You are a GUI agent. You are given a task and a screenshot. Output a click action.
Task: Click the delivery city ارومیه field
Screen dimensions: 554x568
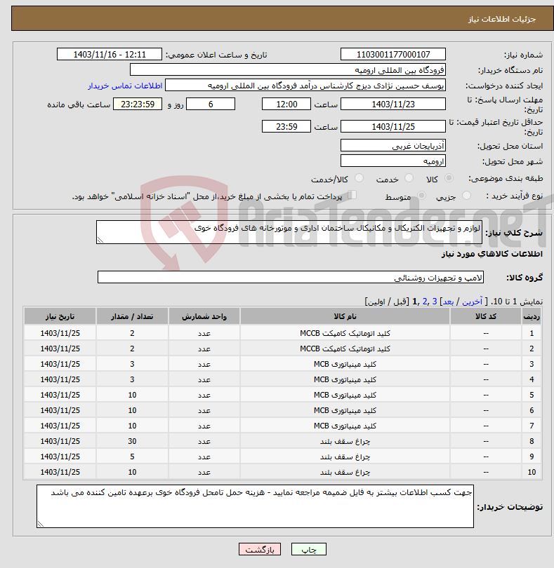tap(393, 161)
